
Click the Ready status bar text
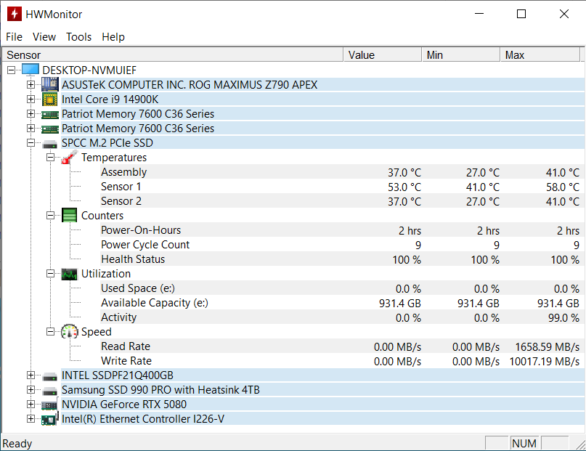pyautogui.click(x=17, y=444)
